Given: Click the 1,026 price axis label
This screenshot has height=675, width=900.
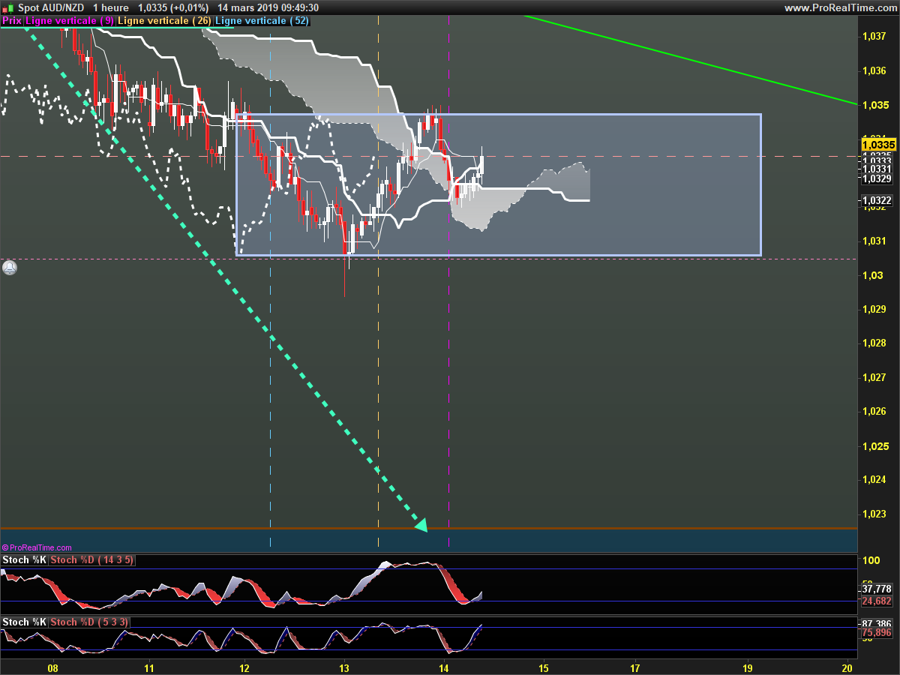Looking at the screenshot, I should pos(875,411).
